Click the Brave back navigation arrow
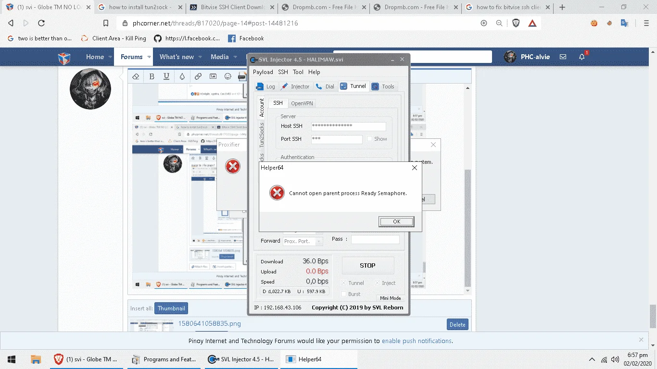657x369 pixels. 11,23
